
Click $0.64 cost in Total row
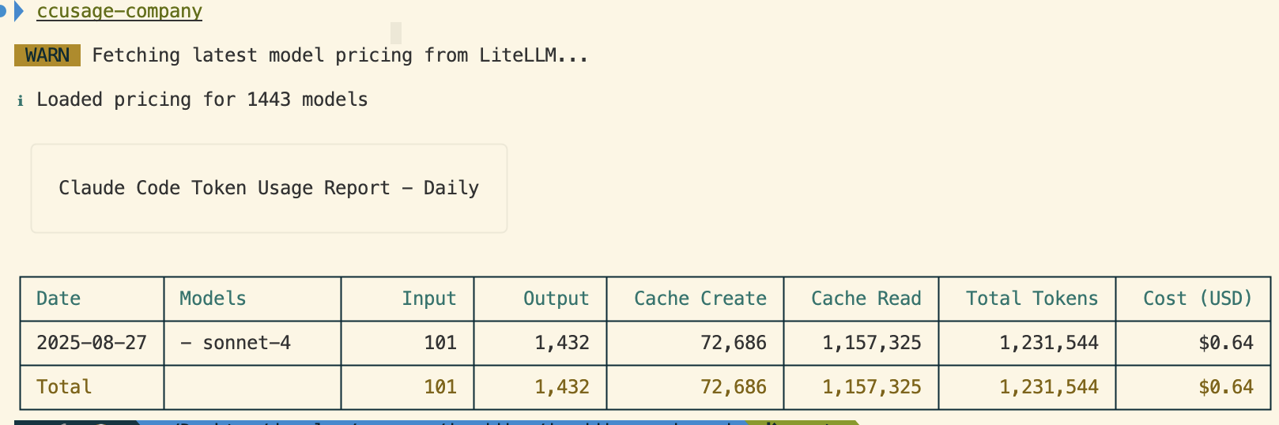[x=1226, y=387]
